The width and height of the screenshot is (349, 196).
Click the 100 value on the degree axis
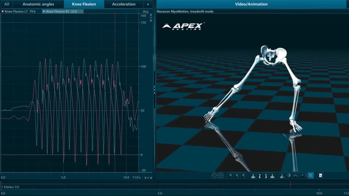[143, 66]
